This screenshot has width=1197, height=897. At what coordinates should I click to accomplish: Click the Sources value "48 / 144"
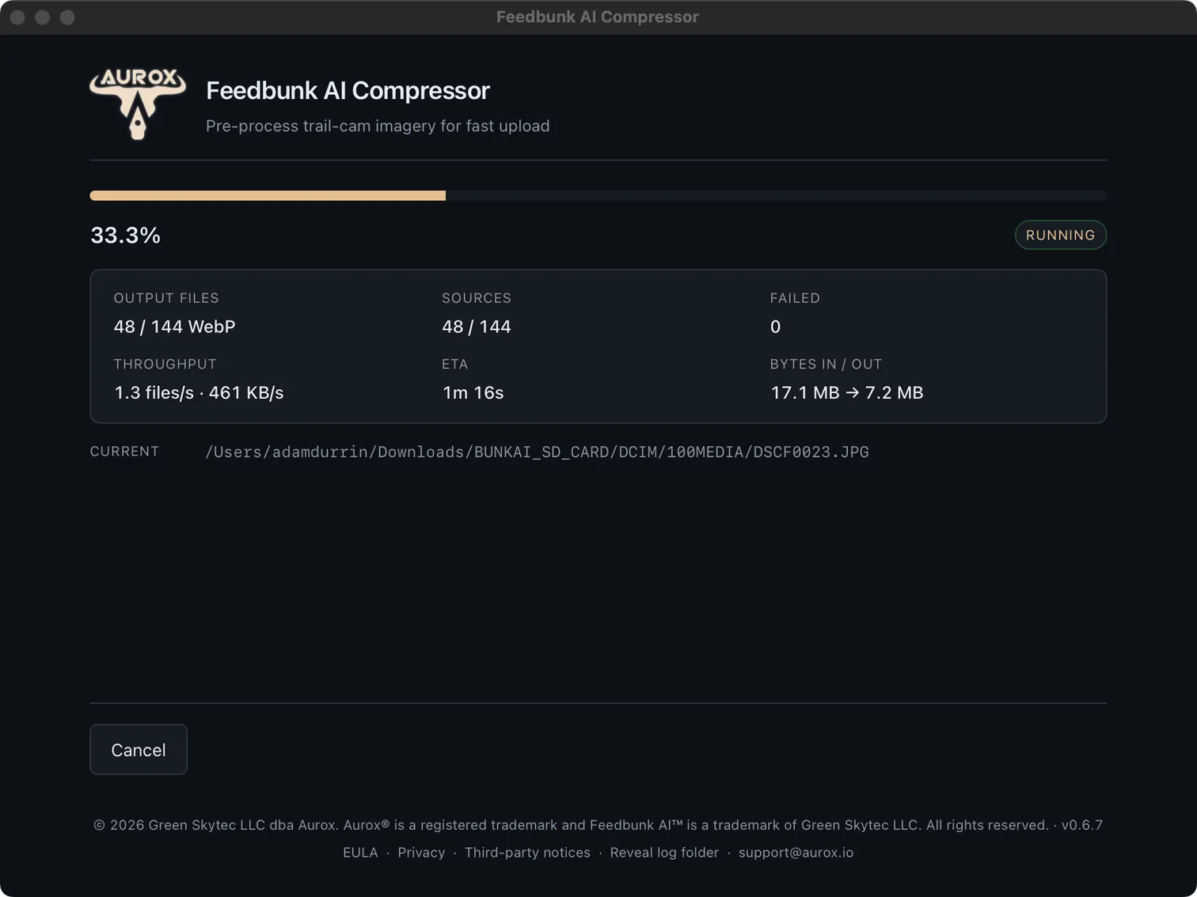coord(477,327)
